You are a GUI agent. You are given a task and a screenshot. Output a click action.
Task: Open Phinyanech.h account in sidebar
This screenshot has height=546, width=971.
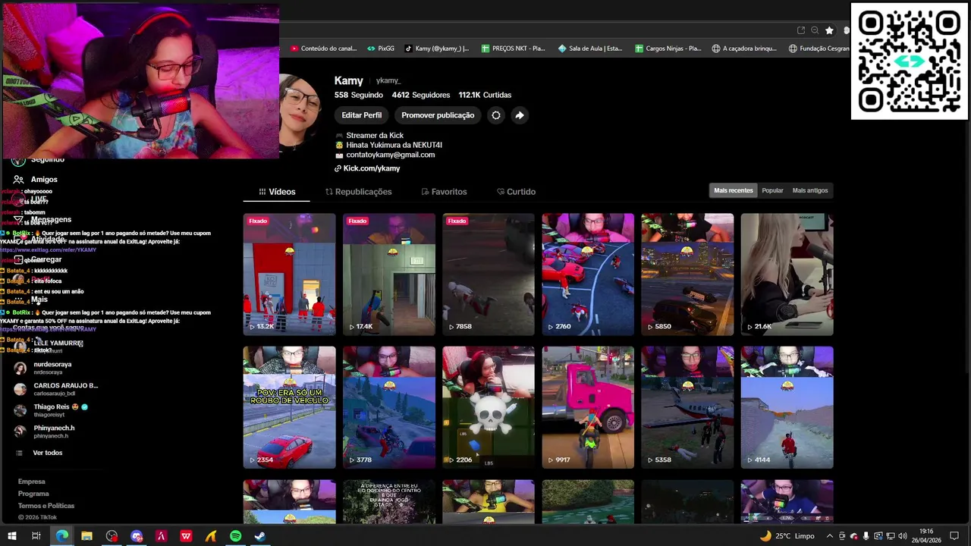(45, 431)
